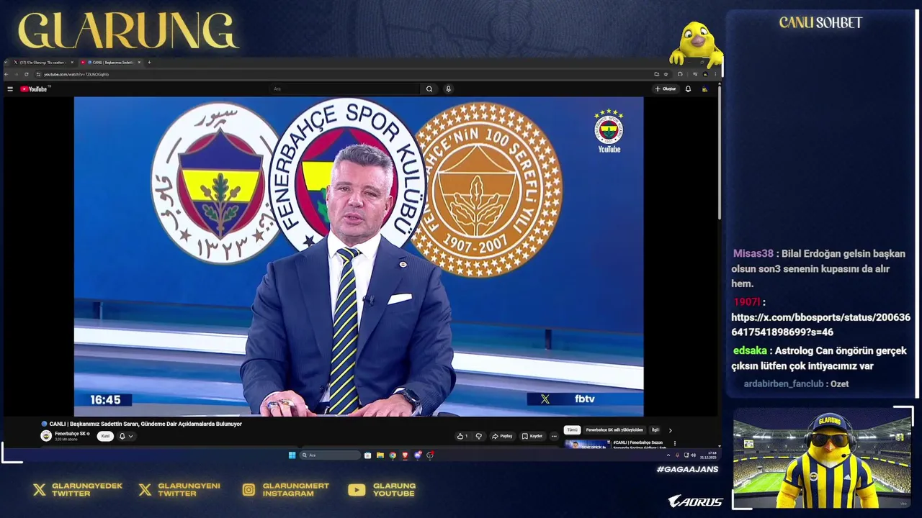Click the Windows taskbar search box
922x518 pixels.
click(329, 455)
